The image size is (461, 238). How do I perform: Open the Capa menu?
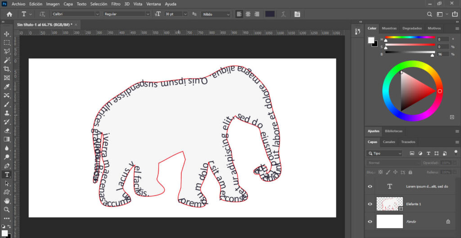(x=68, y=4)
